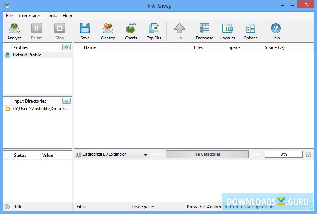
Task: Open the Help menu
Action: pos(67,16)
